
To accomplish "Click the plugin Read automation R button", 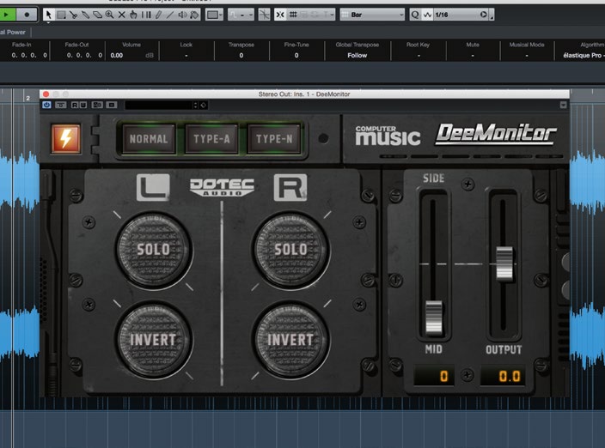I will point(75,105).
